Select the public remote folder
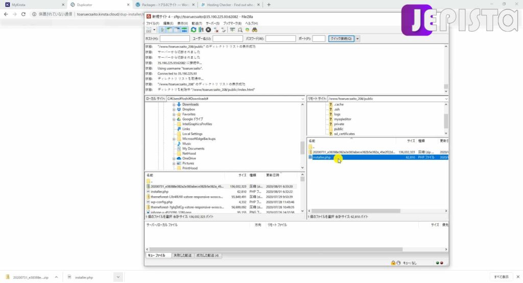This screenshot has width=523, height=283. [338, 129]
